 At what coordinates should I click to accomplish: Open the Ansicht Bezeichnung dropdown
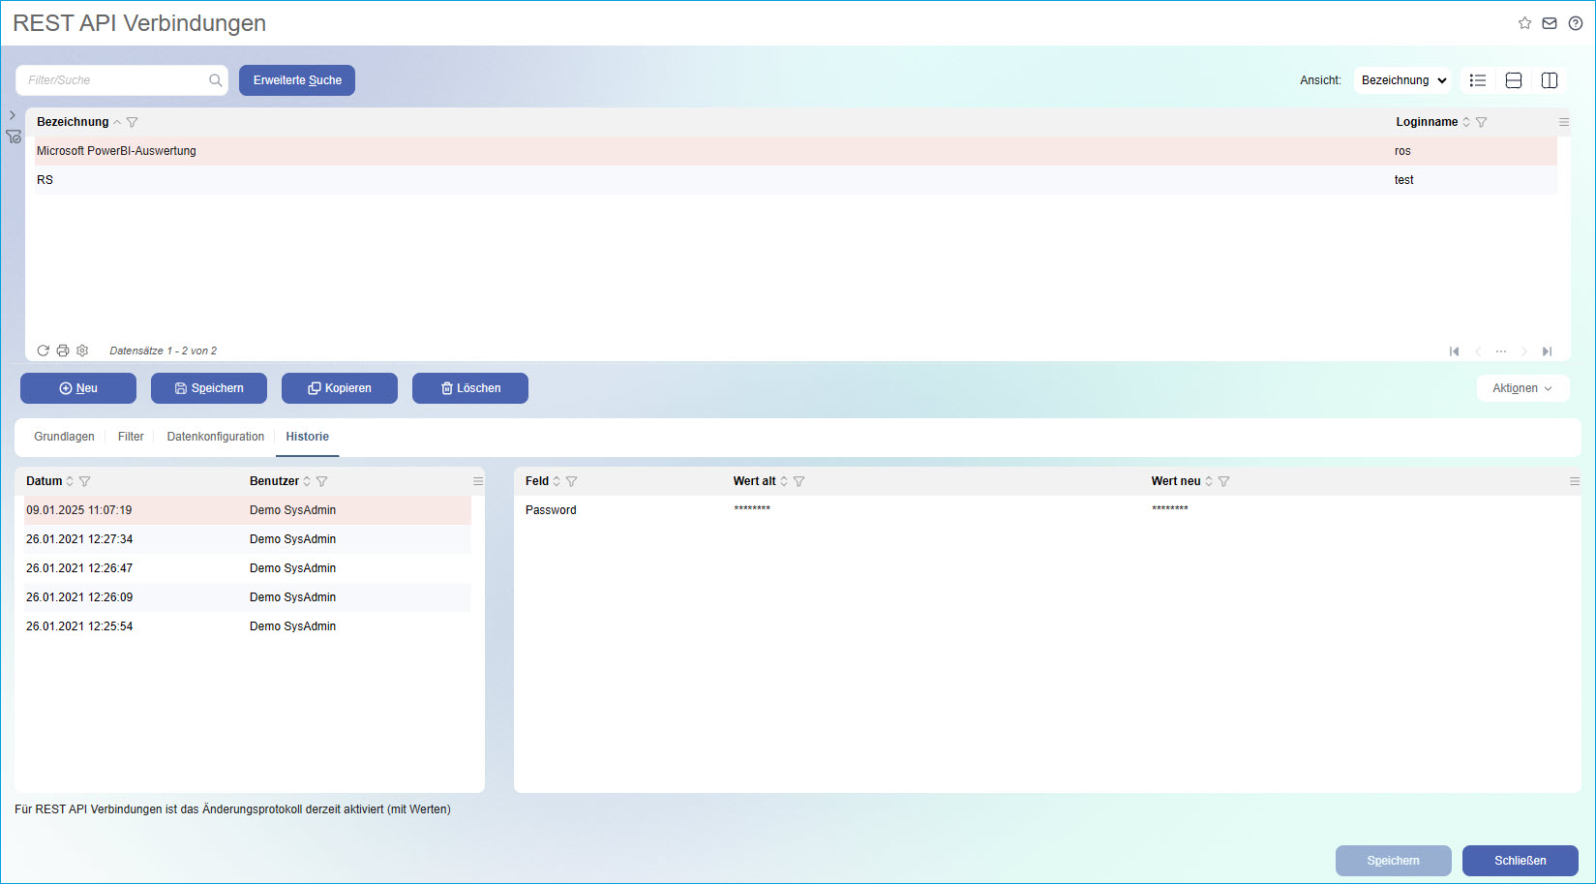(1403, 80)
